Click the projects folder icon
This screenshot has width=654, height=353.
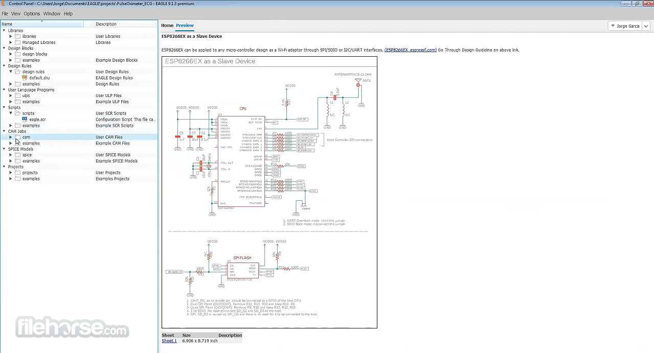point(18,173)
